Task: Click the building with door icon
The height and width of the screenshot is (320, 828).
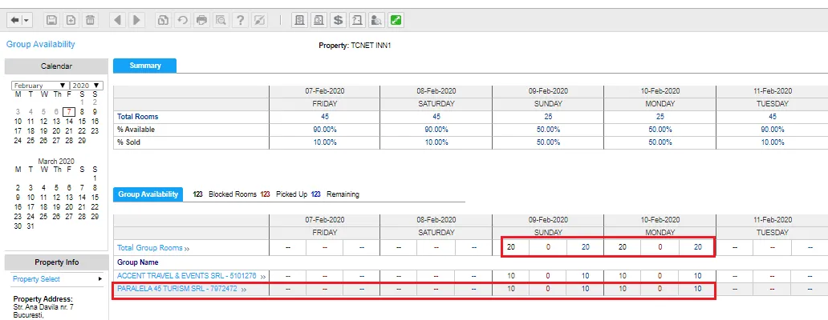Action: [x=319, y=21]
